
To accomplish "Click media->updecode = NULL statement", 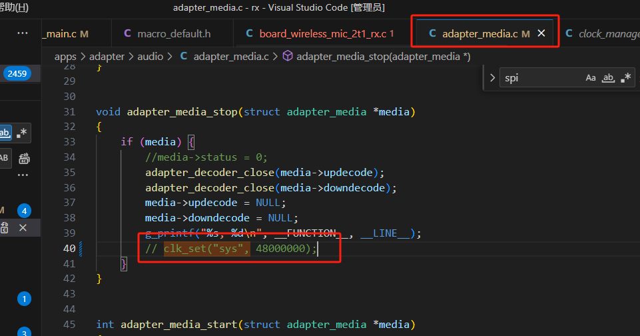I will coord(216,203).
